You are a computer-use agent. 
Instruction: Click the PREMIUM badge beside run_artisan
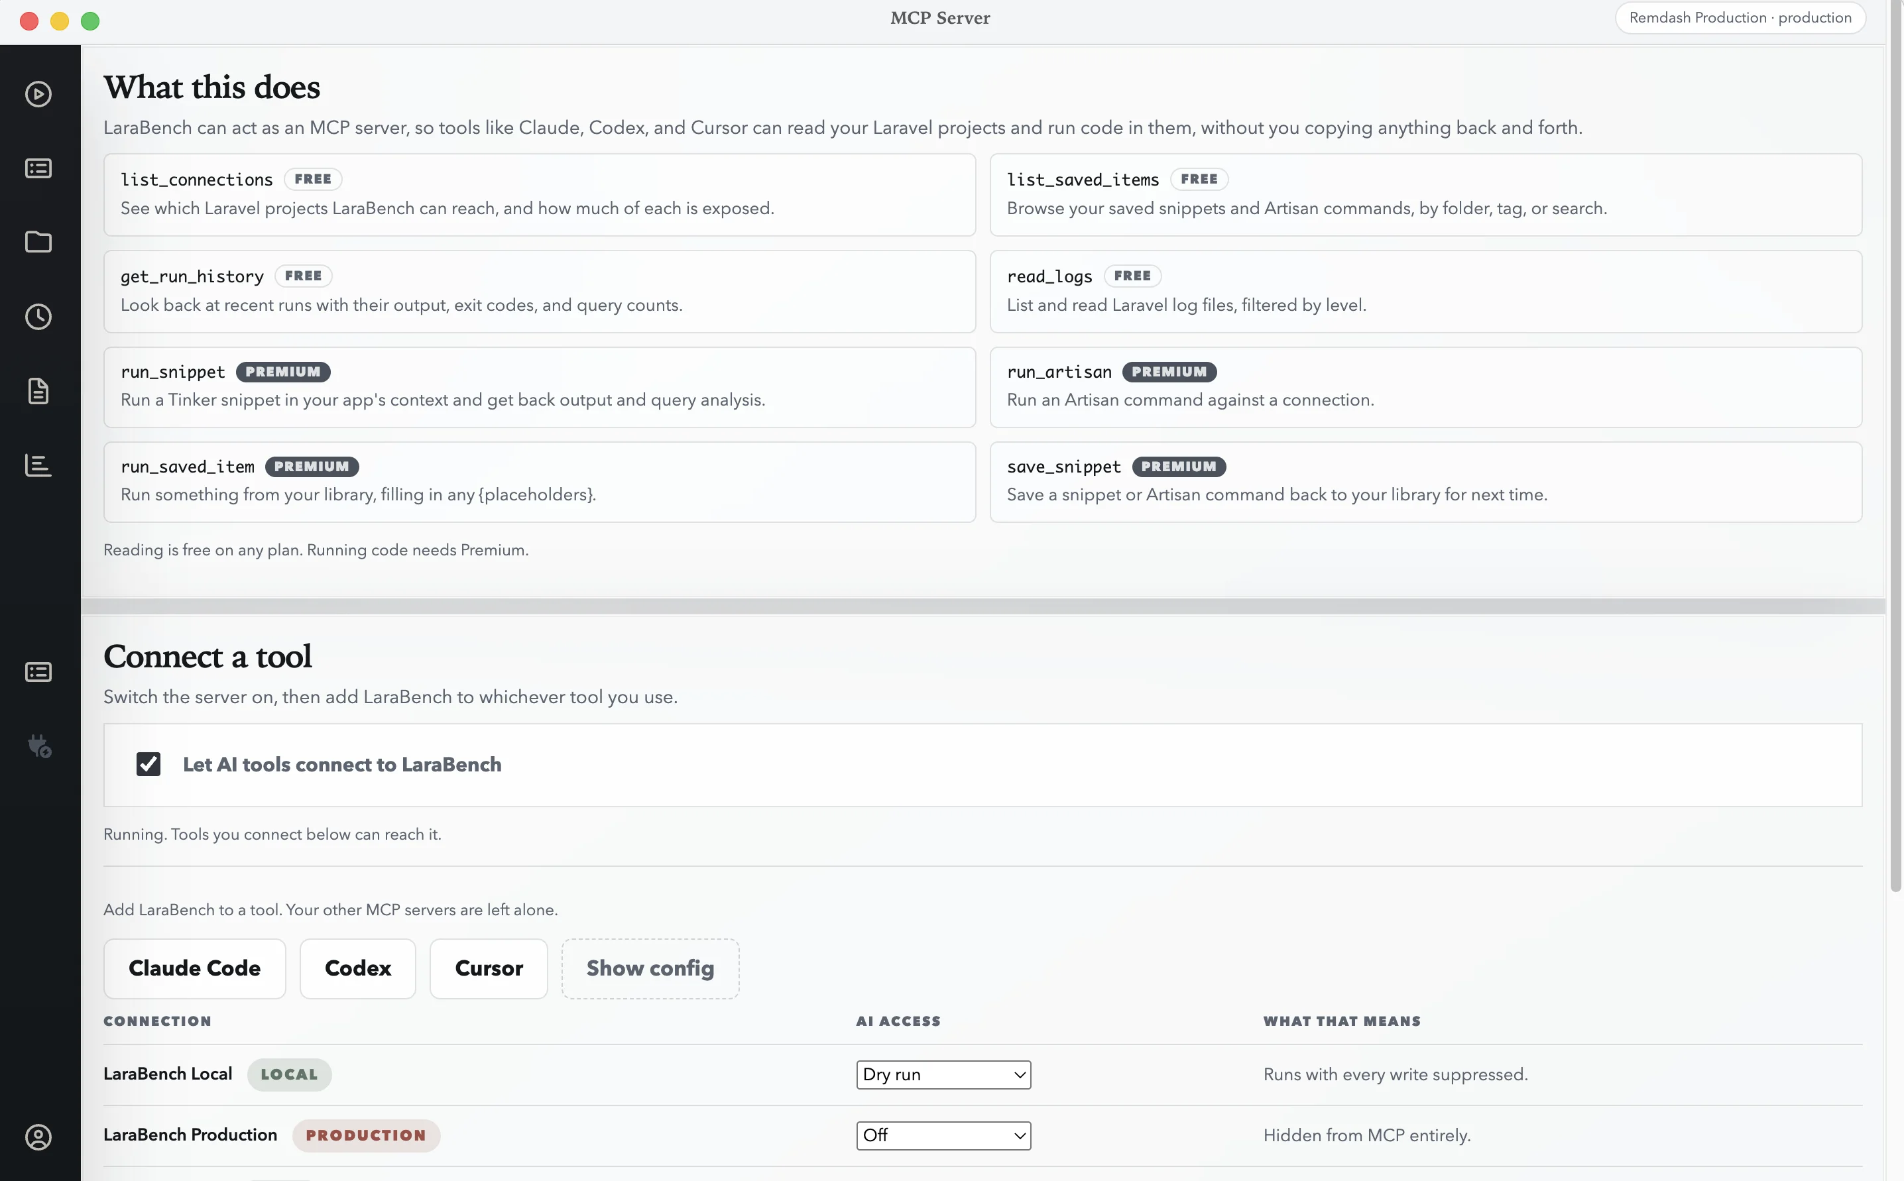1169,372
